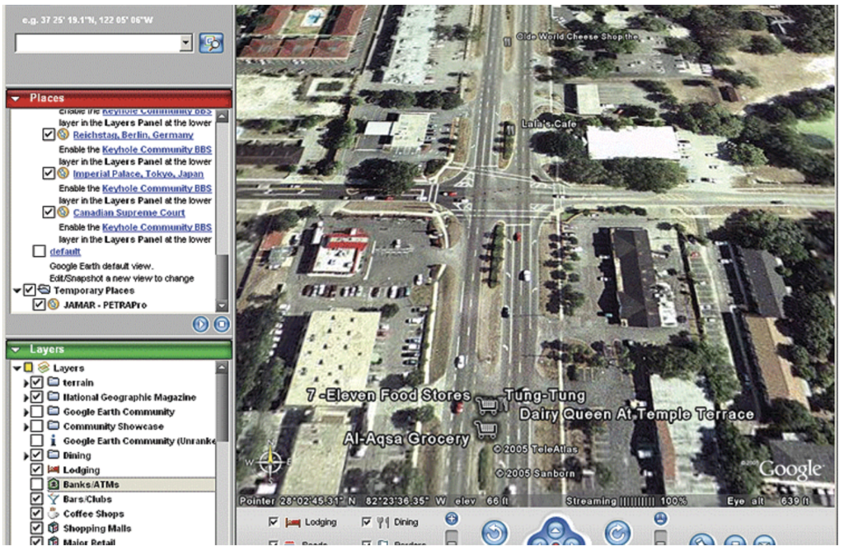Image resolution: width=844 pixels, height=550 pixels.
Task: Enable the Banks/ATMs layer checkbox
Action: click(x=36, y=484)
